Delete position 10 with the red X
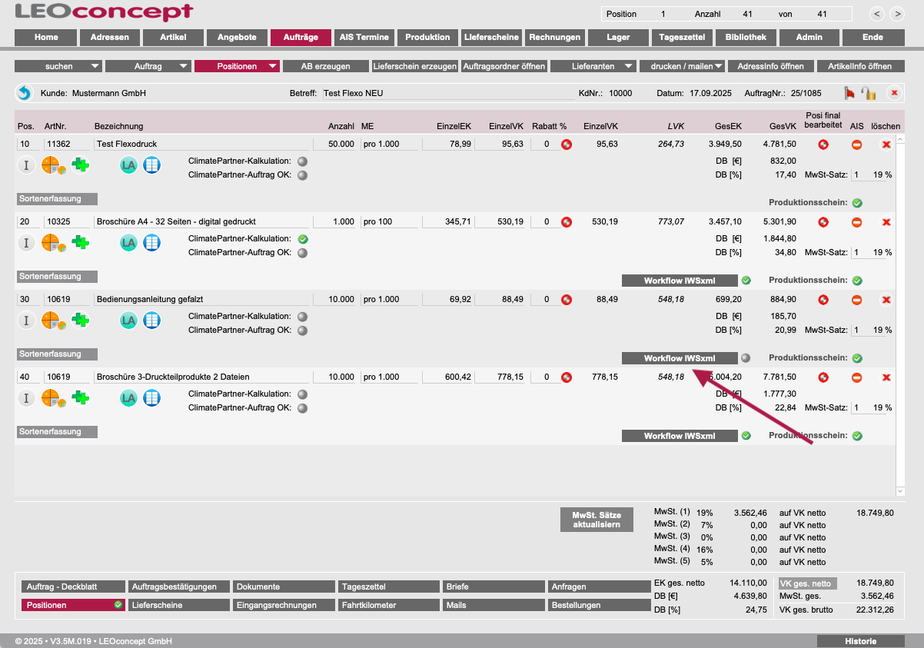Viewport: 924px width, 648px height. 886,144
